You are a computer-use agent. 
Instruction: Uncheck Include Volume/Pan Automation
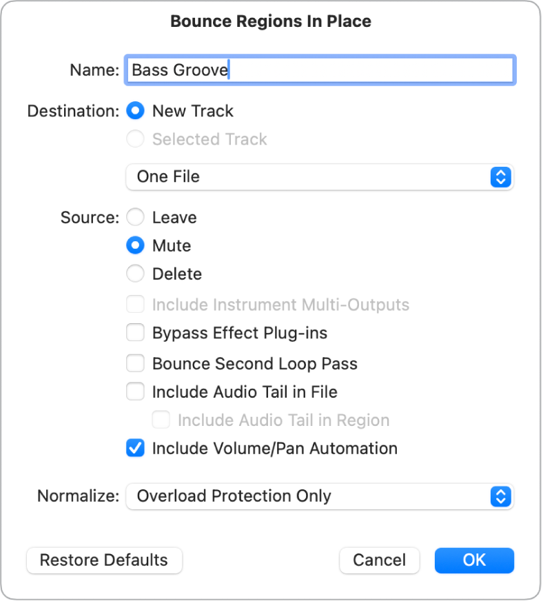[x=135, y=448]
